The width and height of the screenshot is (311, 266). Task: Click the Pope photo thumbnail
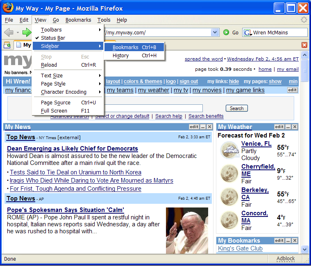pos(187,230)
